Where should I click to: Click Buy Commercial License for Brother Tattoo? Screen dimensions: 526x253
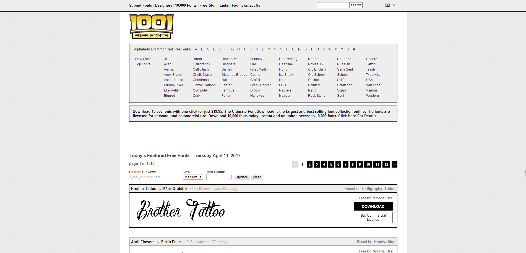click(x=373, y=217)
